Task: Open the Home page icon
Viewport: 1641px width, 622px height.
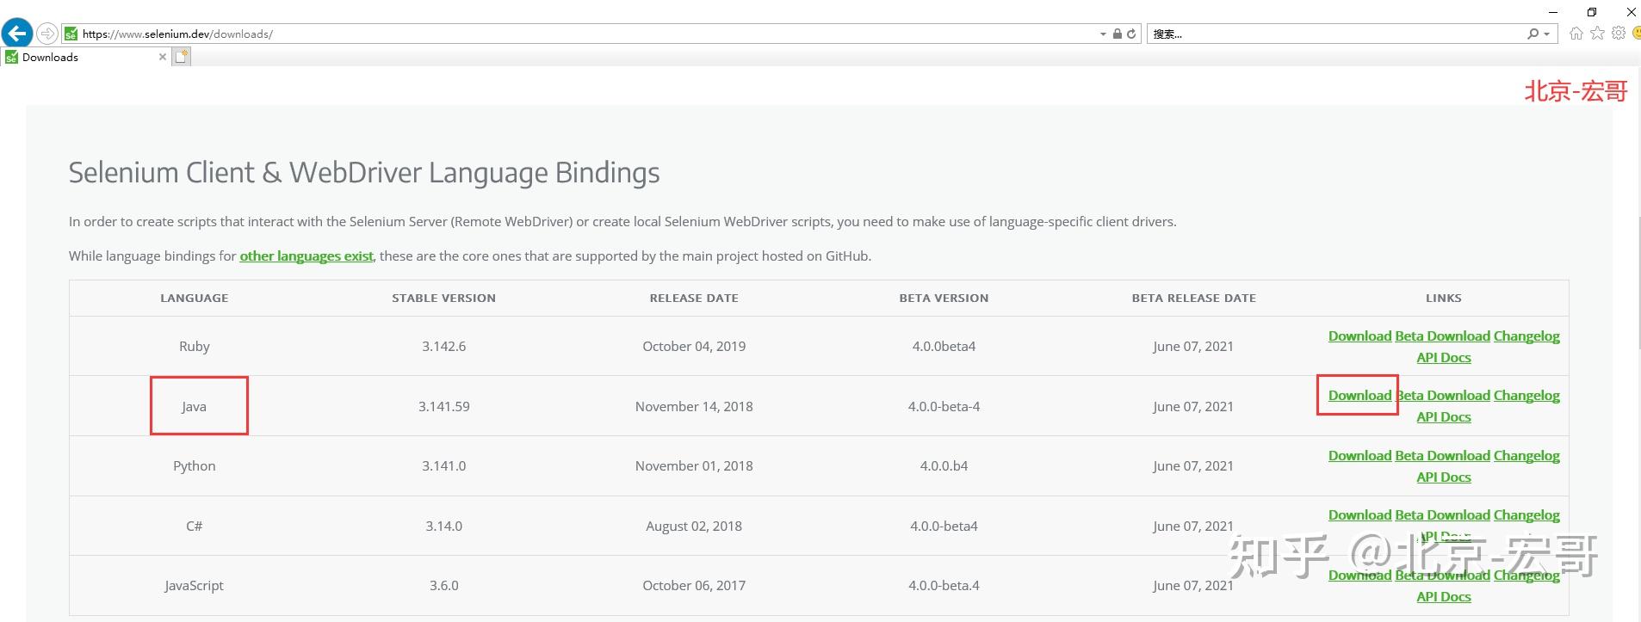Action: click(x=1576, y=34)
